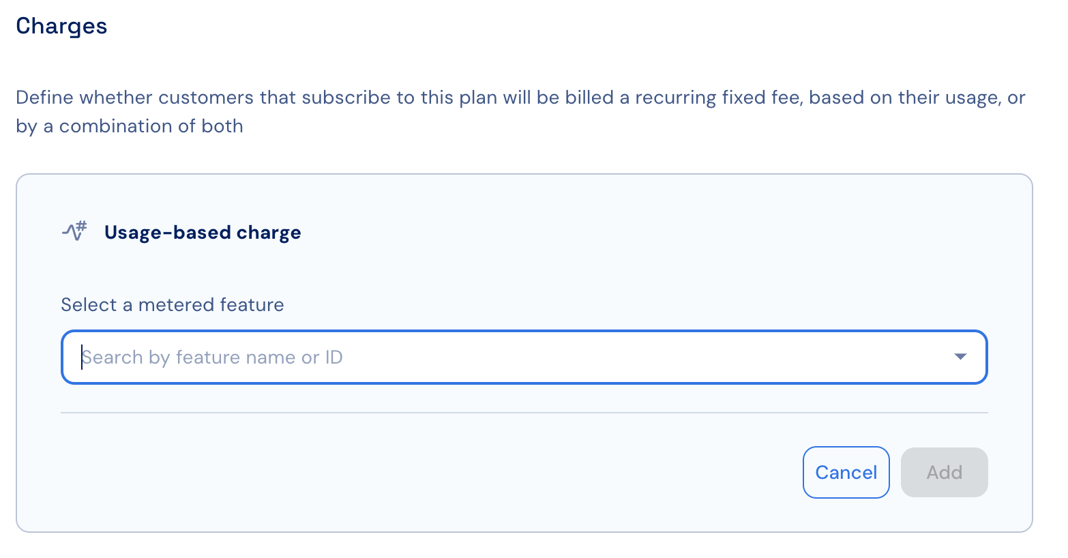1068x558 pixels.
Task: Select the Charges section heading
Action: 61,27
